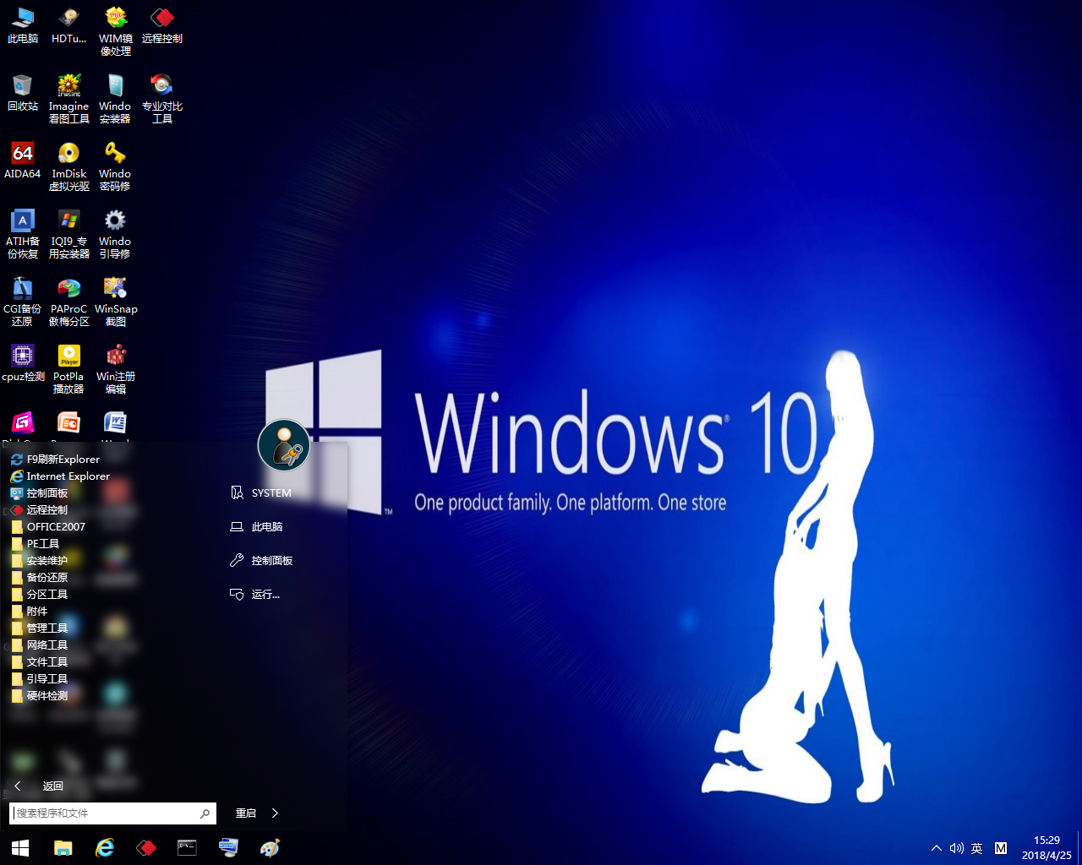This screenshot has width=1082, height=865.
Task: Click the 重启 restart button
Action: (246, 813)
